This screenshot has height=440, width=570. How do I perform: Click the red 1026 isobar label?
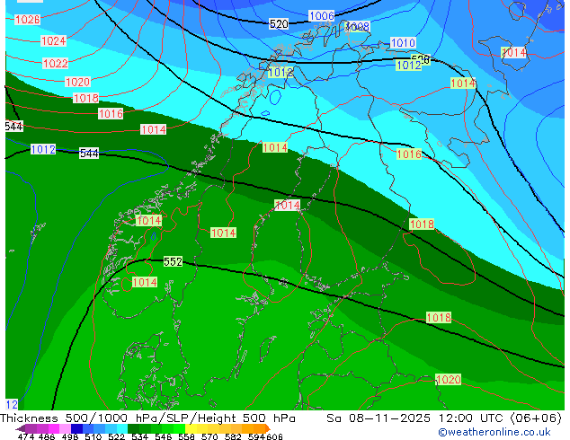[x=27, y=19]
